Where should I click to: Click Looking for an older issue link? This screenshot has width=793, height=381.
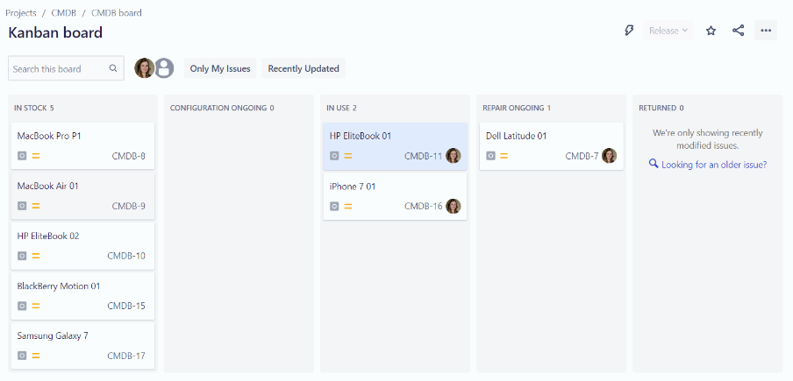713,164
